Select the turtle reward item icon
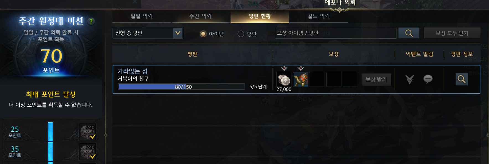The width and height of the screenshot is (489, 164). click(x=301, y=80)
